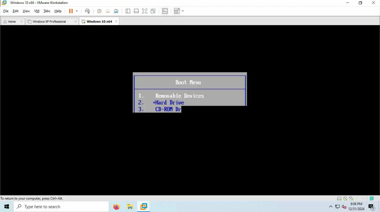Screen dimensions: 380x212
Task: Enter full screen mode
Action: click(144, 11)
